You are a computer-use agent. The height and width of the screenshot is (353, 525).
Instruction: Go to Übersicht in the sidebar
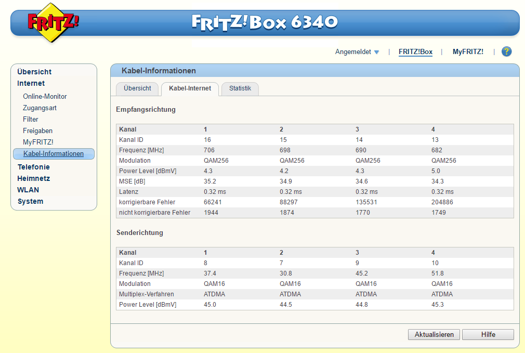click(34, 72)
